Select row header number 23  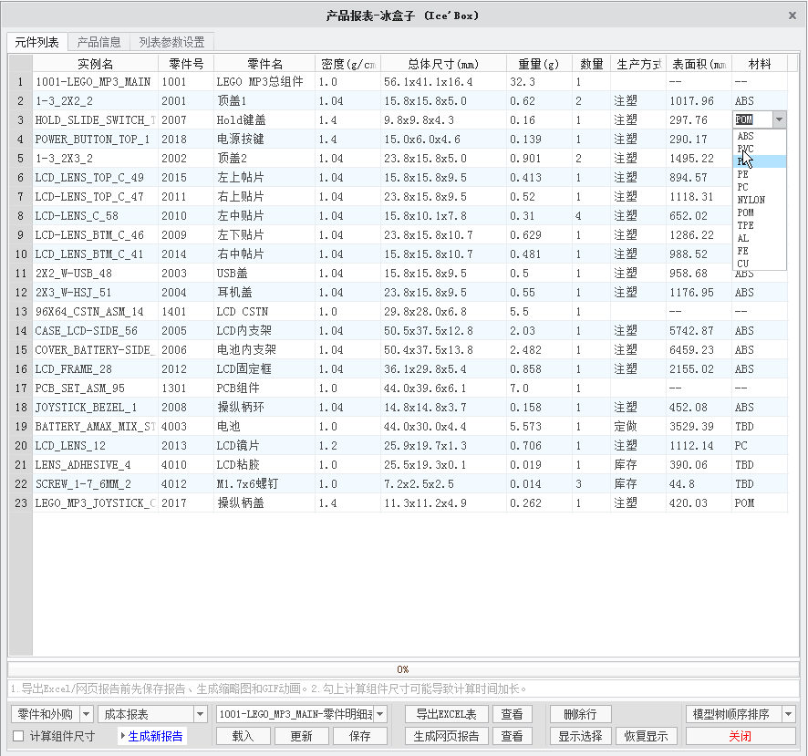coord(21,503)
